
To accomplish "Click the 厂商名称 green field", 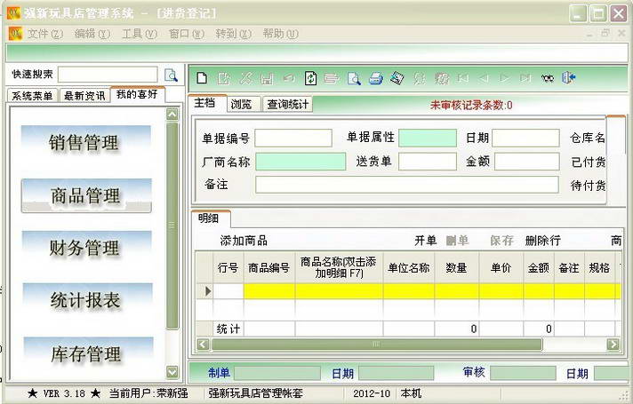I will (300, 162).
